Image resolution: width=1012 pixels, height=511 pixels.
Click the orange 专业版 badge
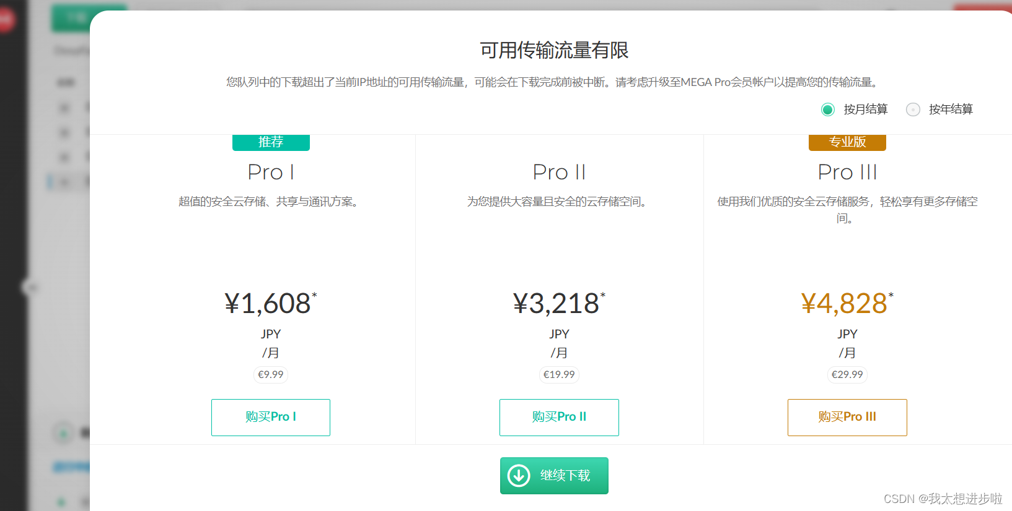[x=847, y=142]
